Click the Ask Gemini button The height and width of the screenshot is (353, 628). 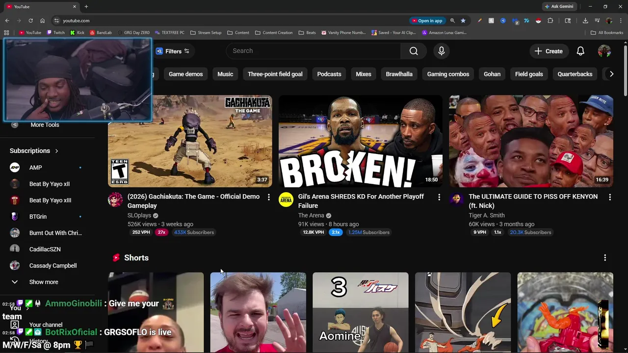[559, 6]
